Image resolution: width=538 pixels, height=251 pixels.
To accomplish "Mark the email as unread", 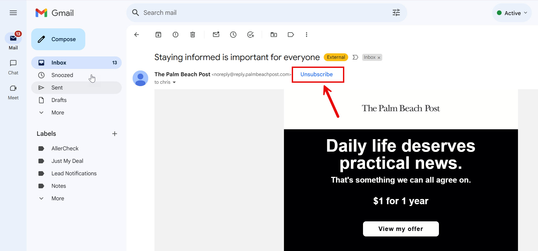I will pyautogui.click(x=216, y=35).
